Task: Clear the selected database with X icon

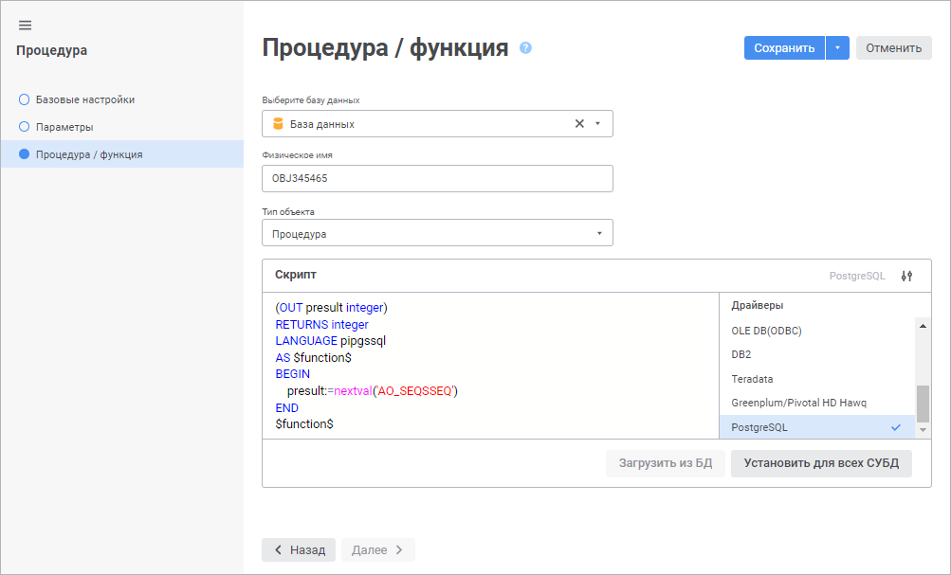Action: click(579, 123)
